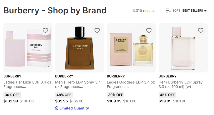
Task: Click the dropdown arrow beside Best Sellers
Action: [x=205, y=11]
